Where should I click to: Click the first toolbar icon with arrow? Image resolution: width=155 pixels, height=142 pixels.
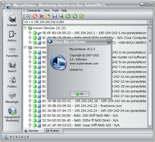28,16
